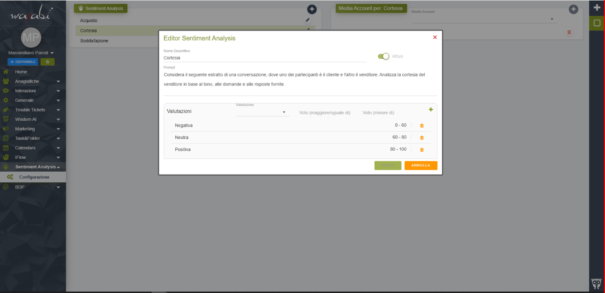Click the power icon button under username
This screenshot has width=605, height=293.
(x=48, y=62)
